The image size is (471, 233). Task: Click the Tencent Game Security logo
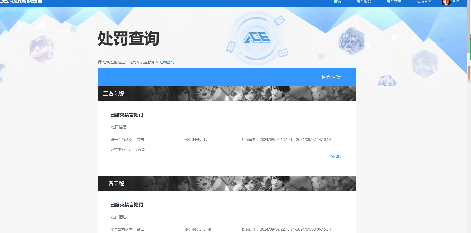click(21, 2)
